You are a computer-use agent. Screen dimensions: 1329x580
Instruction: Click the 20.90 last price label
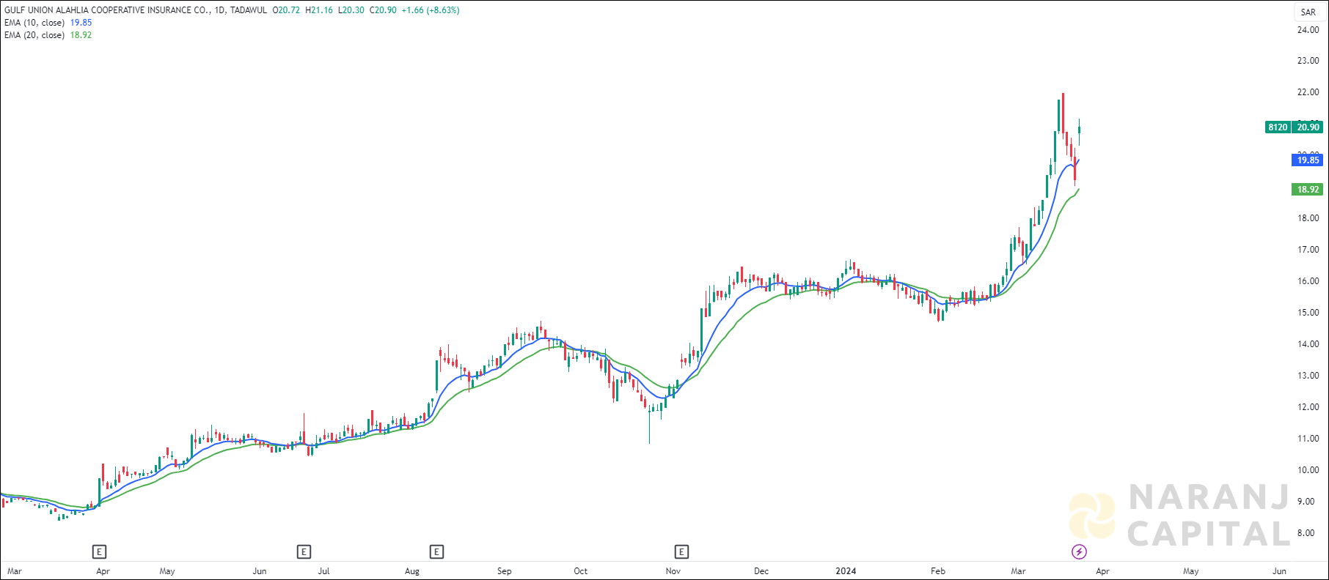1308,127
